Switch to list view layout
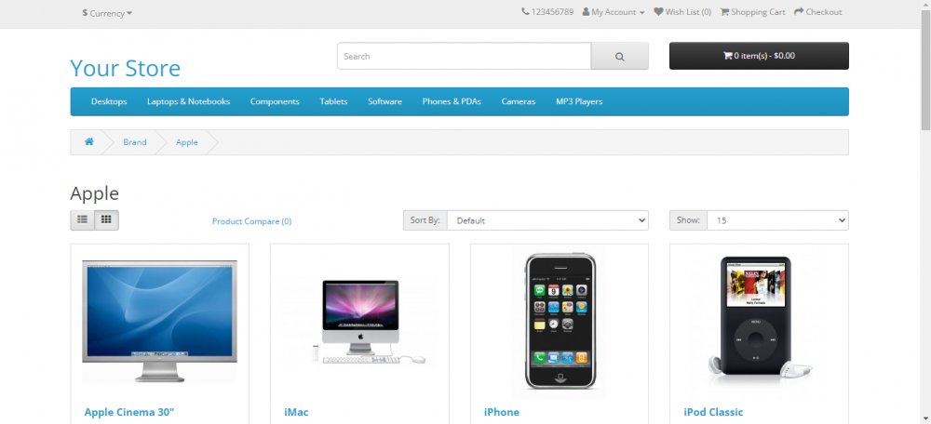The image size is (931, 424). click(x=83, y=220)
